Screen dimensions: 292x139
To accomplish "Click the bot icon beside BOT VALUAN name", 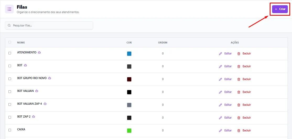I will click(37, 91).
